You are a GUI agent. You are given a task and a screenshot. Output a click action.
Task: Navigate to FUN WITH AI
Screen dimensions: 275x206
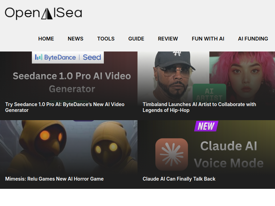pos(208,39)
